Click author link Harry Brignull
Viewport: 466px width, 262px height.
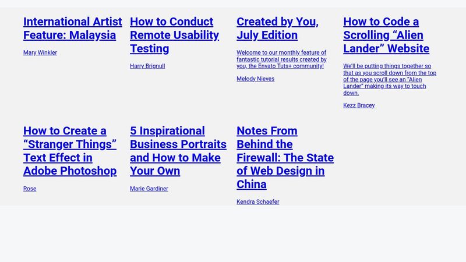pos(147,66)
